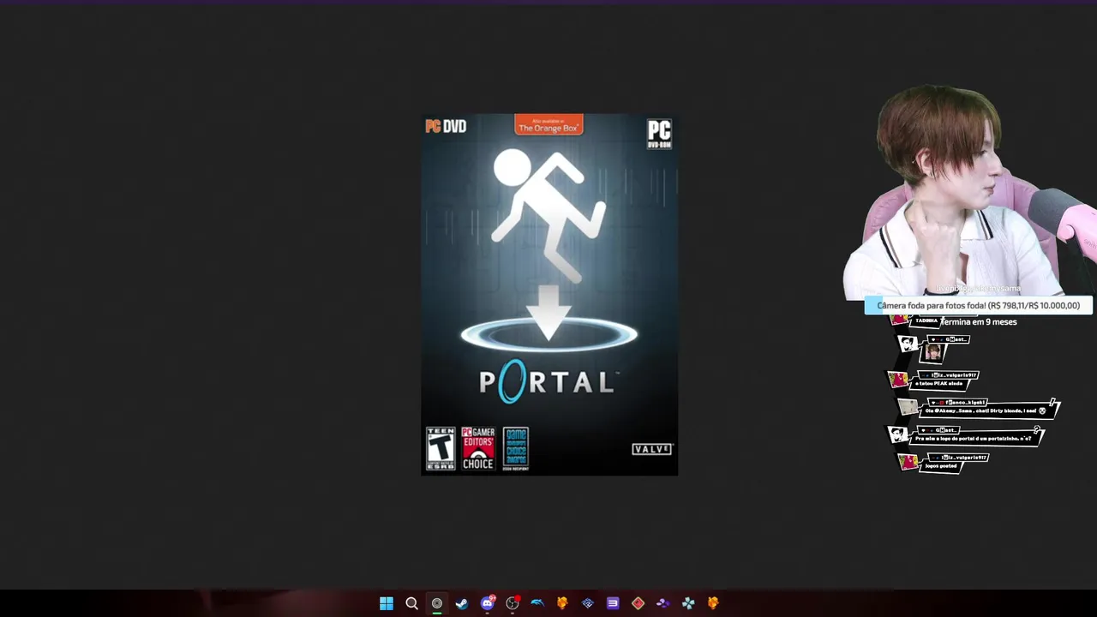This screenshot has width=1097, height=617.
Task: Launch the PPSSPP emulator taskbar icon
Action: pyautogui.click(x=688, y=603)
